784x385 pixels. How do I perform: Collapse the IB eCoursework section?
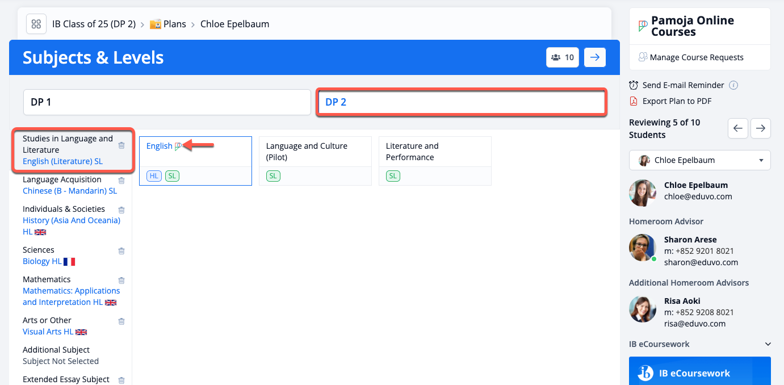coord(768,344)
